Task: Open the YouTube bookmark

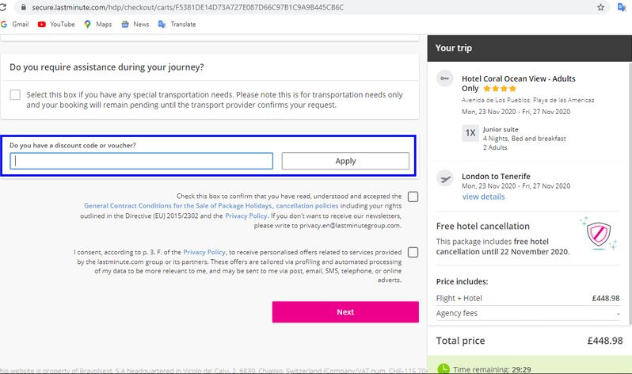Action: [x=56, y=25]
